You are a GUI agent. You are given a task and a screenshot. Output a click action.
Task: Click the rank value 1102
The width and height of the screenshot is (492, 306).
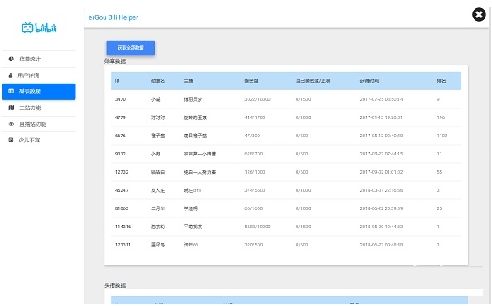442,136
